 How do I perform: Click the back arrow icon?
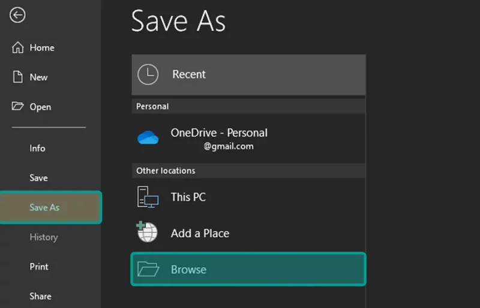(x=17, y=15)
